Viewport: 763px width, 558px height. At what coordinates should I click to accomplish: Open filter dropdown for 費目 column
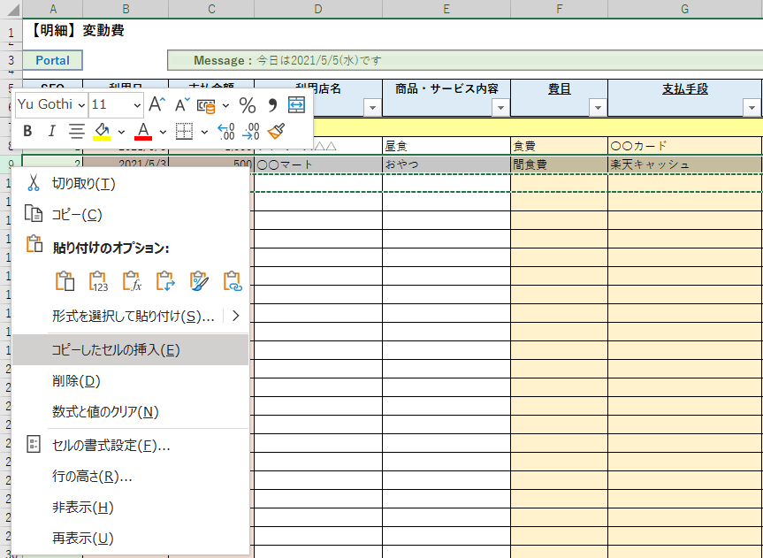click(598, 107)
